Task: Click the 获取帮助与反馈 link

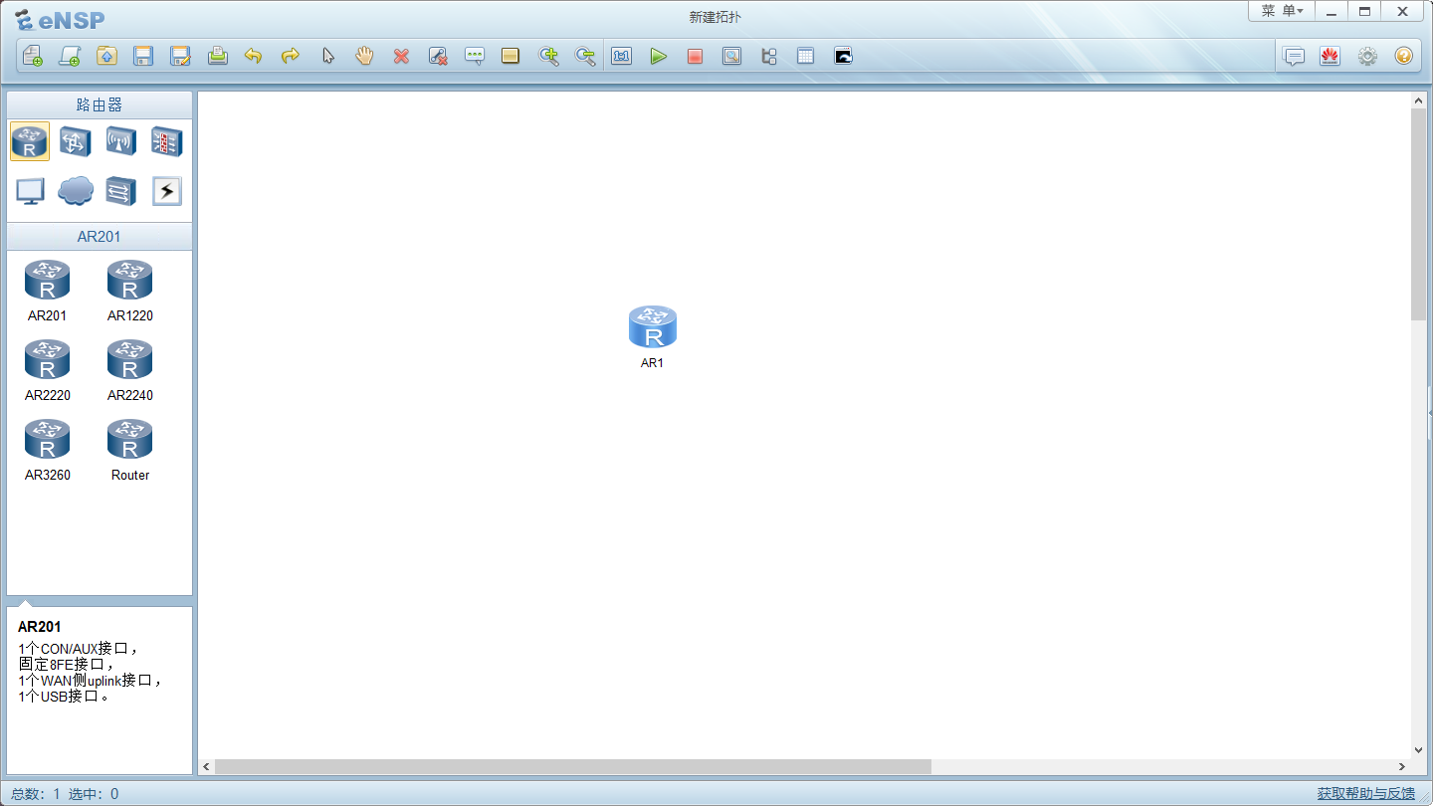Action: [x=1365, y=793]
